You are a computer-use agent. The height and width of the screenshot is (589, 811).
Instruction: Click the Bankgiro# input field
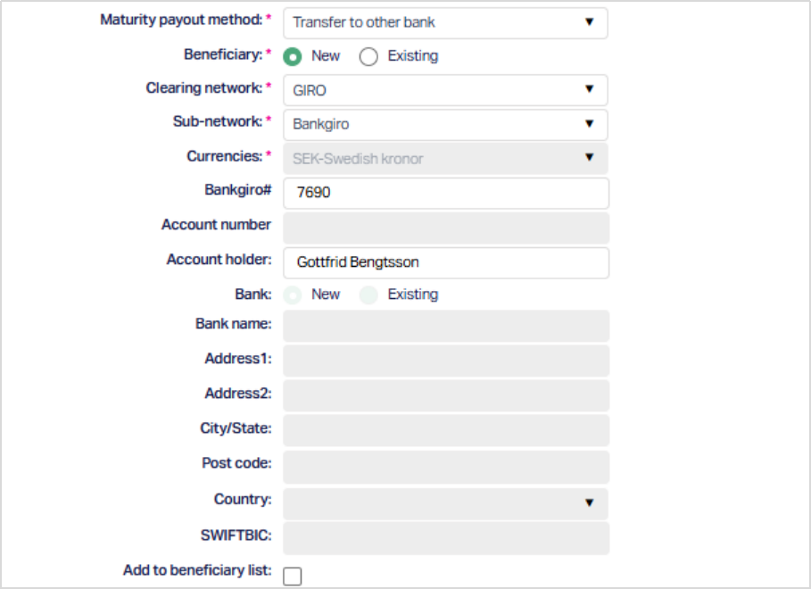point(445,192)
